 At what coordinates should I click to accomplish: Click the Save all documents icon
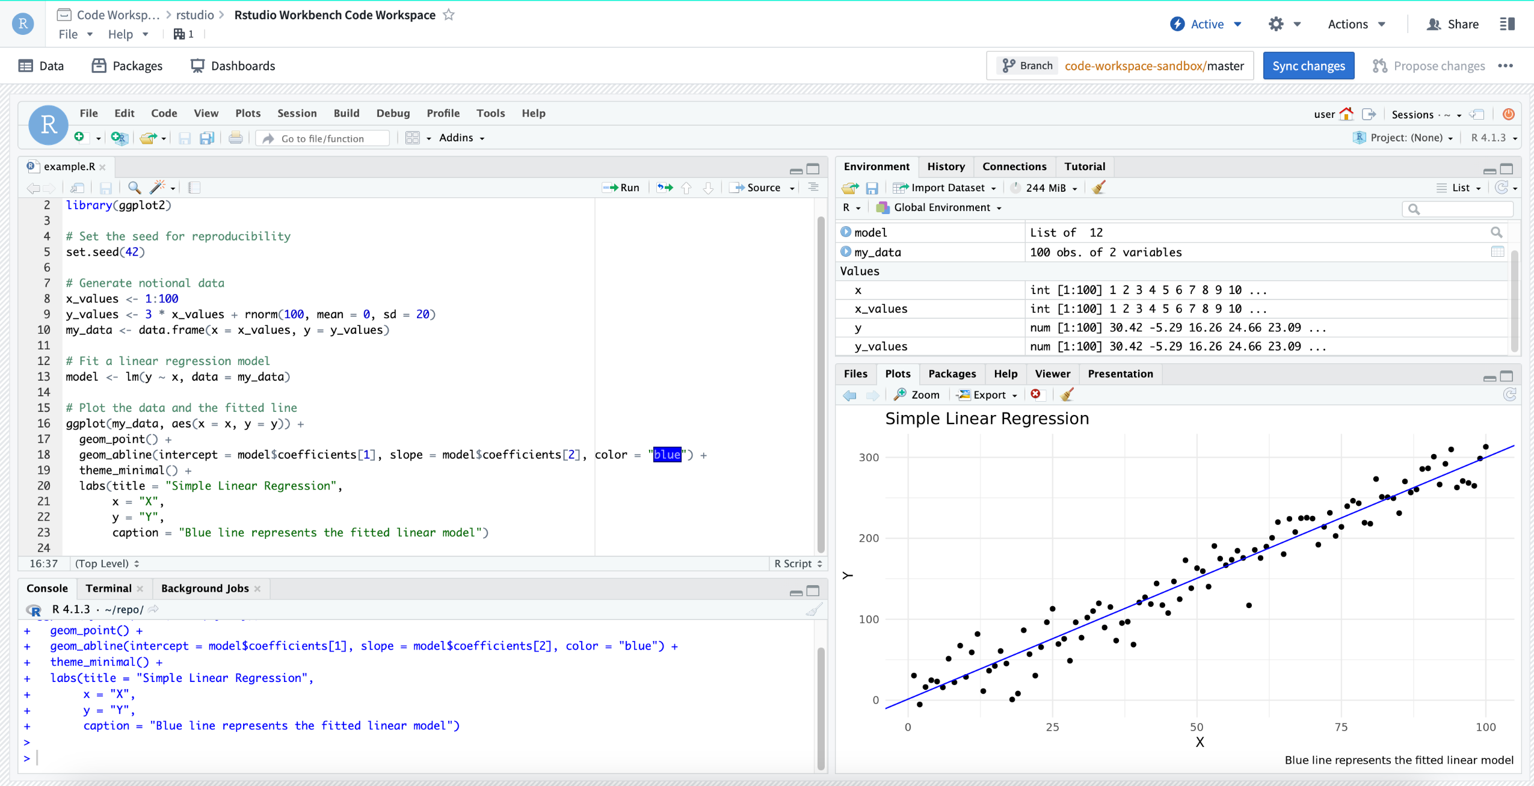click(207, 138)
